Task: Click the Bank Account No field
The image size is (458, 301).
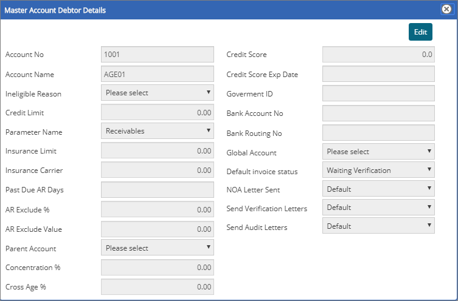Action: click(x=378, y=113)
